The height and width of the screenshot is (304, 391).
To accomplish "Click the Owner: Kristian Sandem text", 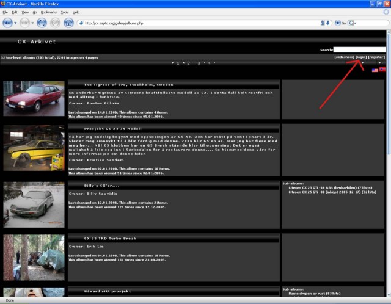I will 97,160.
